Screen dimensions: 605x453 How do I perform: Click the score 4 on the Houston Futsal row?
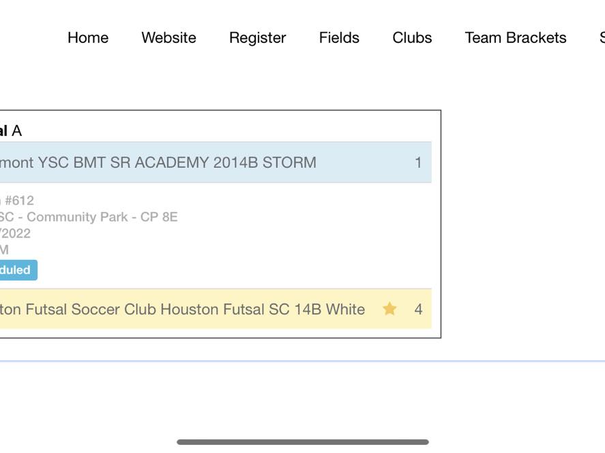click(418, 309)
